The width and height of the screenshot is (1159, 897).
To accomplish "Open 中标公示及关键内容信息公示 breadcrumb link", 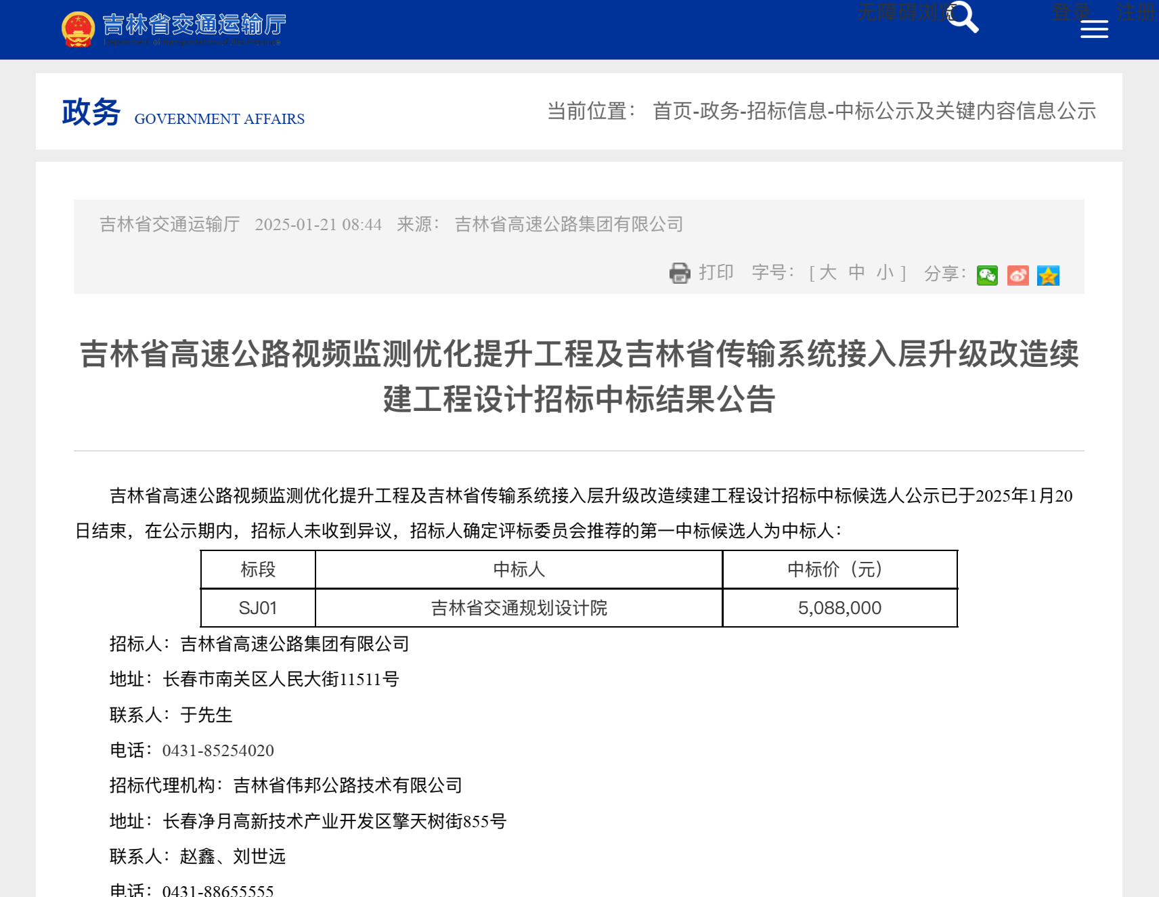I will click(x=965, y=111).
